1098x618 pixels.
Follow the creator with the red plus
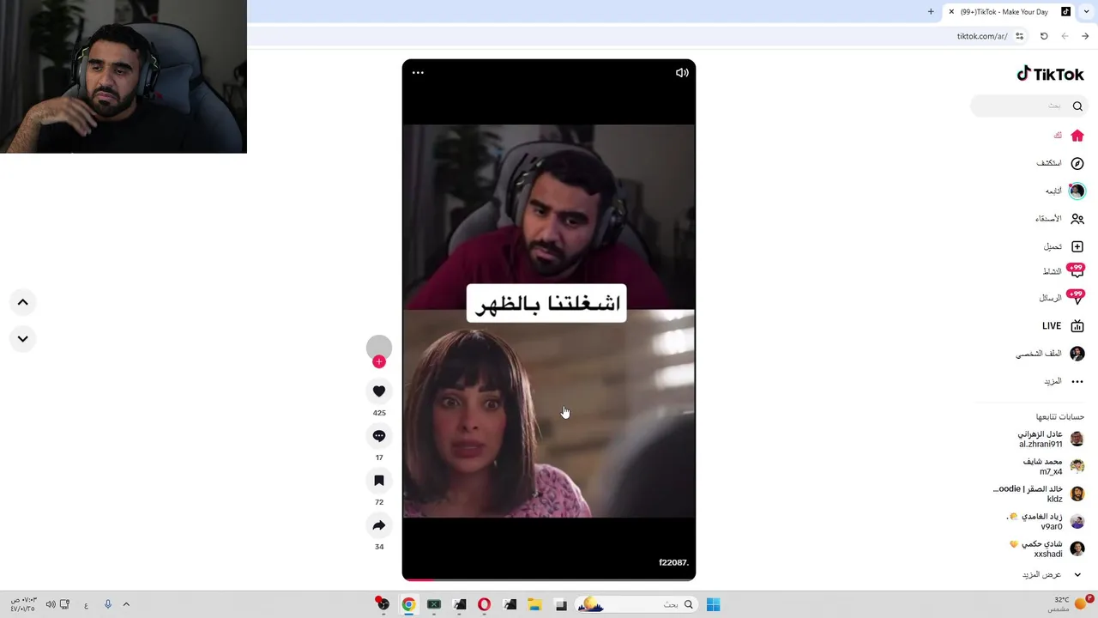pyautogui.click(x=379, y=361)
